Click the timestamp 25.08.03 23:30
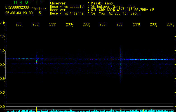Viewport: 176px width, 112px height. click(19, 13)
